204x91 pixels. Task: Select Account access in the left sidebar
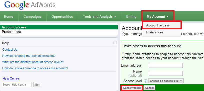pyautogui.click(x=59, y=27)
